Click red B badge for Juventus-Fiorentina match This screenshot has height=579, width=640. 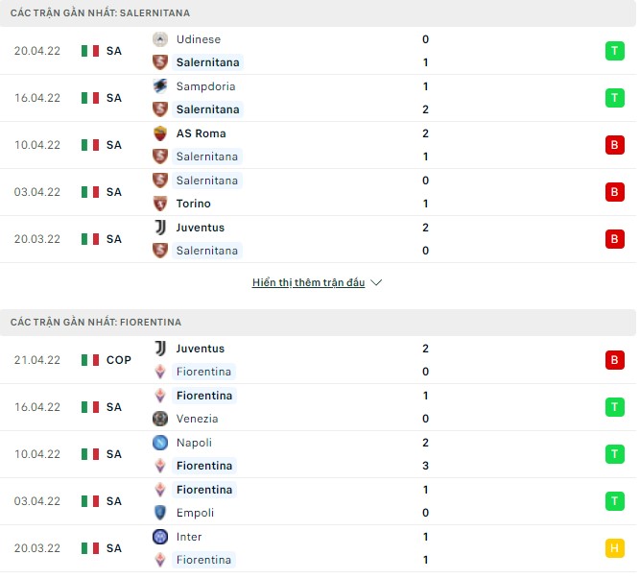click(x=614, y=360)
